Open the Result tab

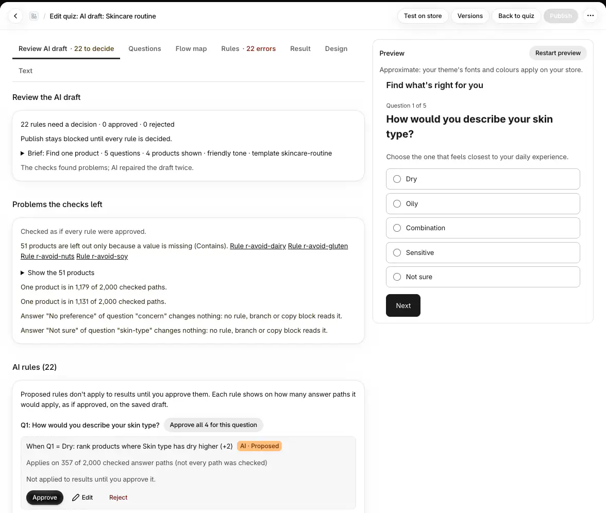300,48
